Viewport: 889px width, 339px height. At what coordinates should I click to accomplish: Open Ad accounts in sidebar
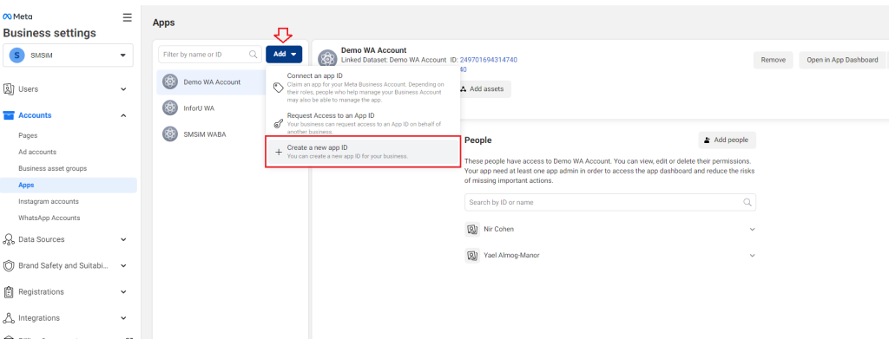37,153
